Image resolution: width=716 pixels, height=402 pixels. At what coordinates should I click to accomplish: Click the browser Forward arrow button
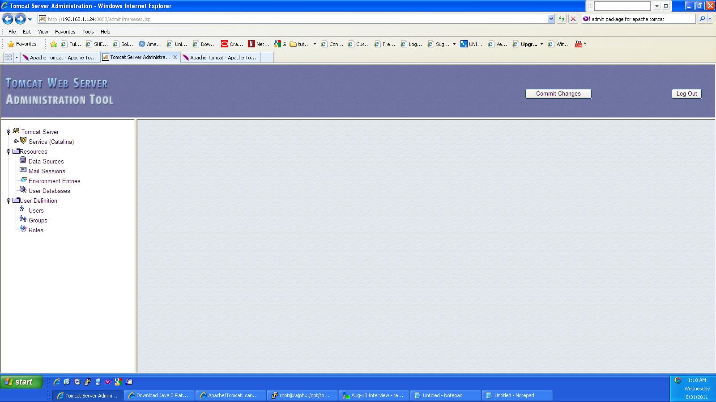click(x=20, y=19)
